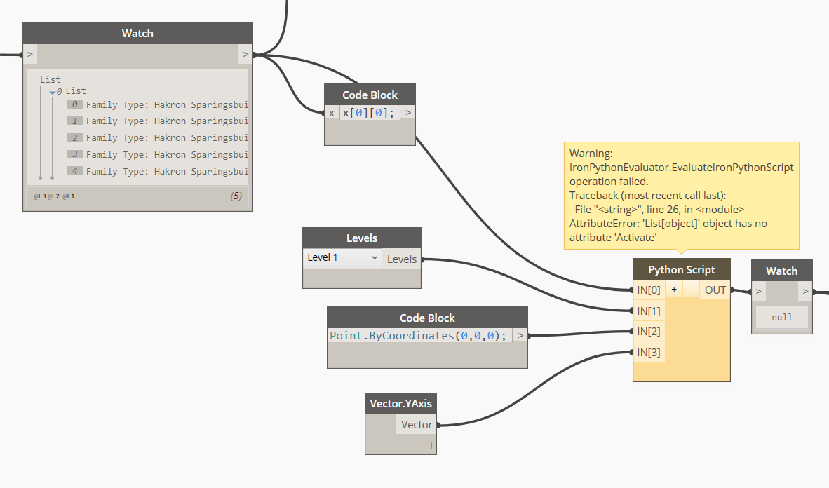Image resolution: width=829 pixels, height=488 pixels.
Task: Add an input with Python Script plus button
Action: 673,290
